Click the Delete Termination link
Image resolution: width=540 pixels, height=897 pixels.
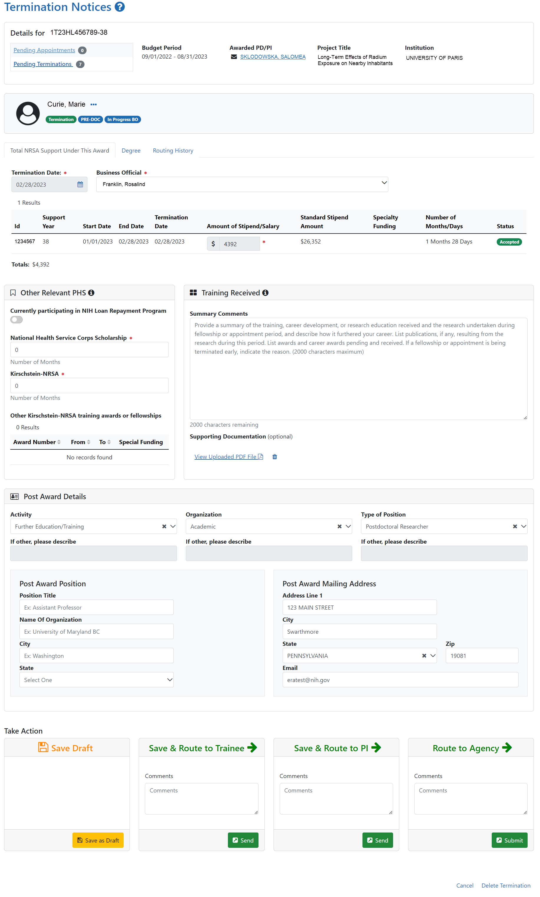pos(506,885)
